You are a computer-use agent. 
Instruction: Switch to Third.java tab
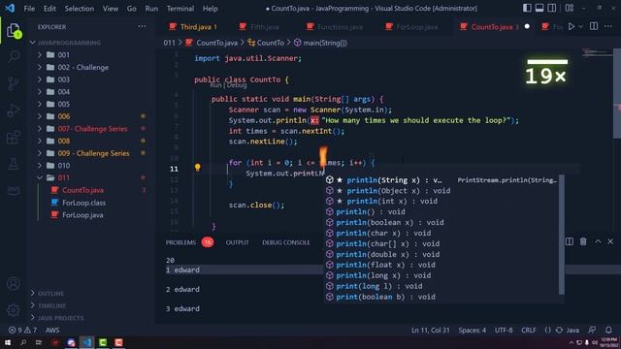[x=192, y=26]
